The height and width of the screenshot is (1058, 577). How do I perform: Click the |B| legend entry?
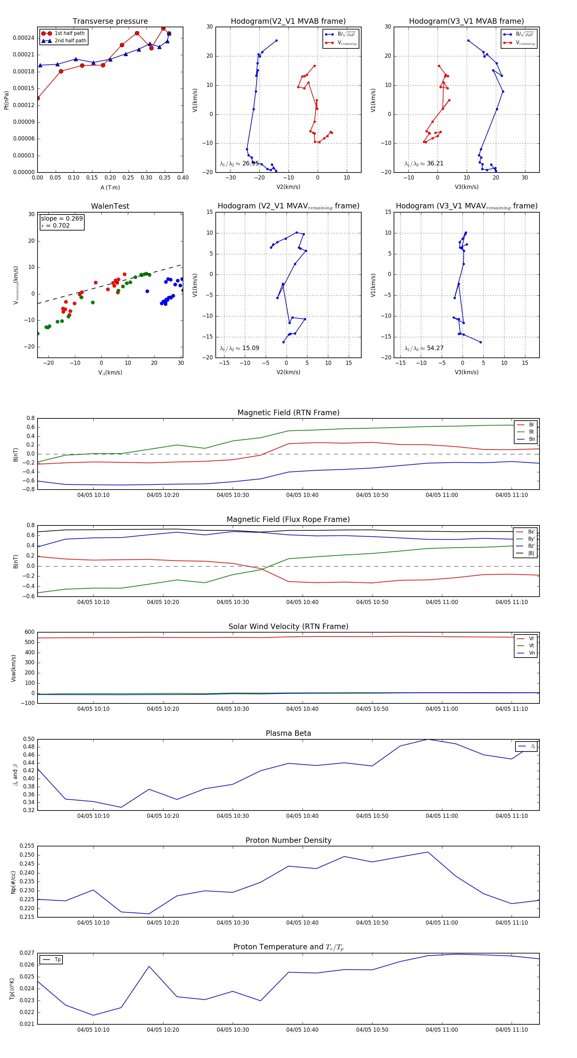coord(525,553)
